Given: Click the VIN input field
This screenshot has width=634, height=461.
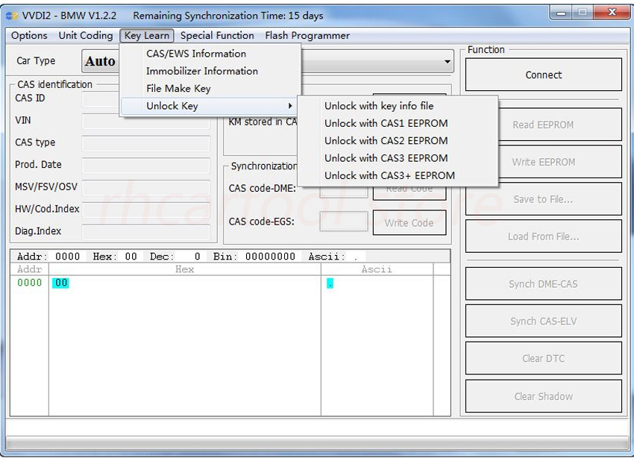Looking at the screenshot, I should (145, 121).
